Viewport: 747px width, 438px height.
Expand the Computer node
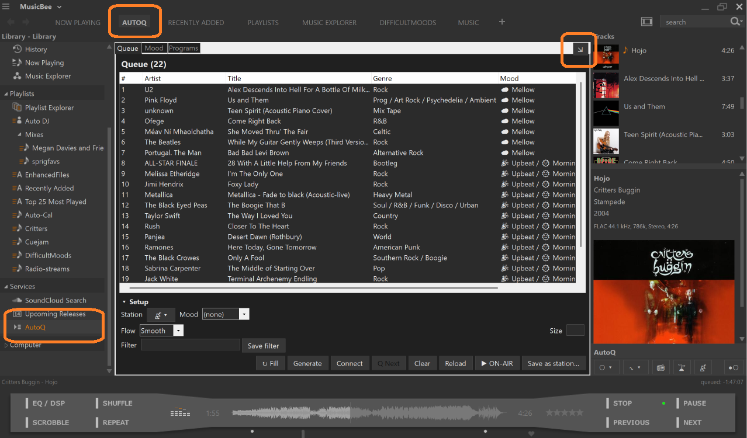[x=6, y=345]
